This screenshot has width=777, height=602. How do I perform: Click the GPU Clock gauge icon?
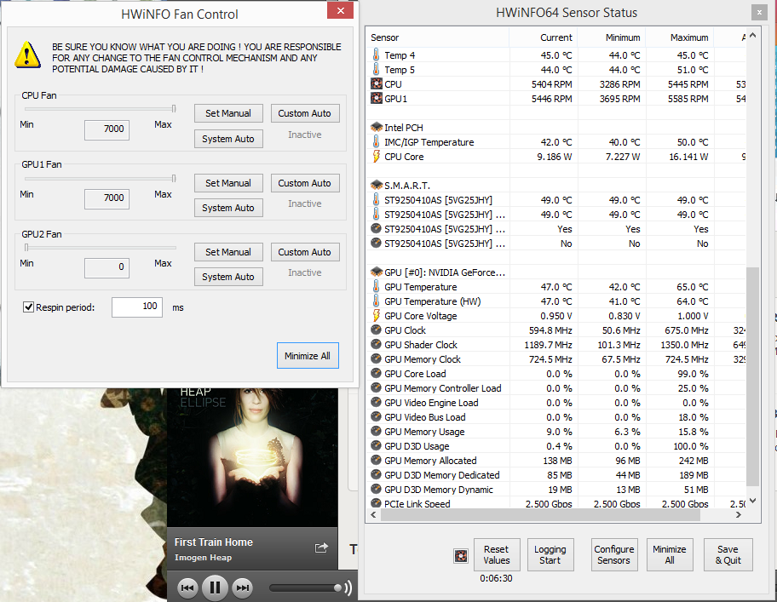tap(376, 330)
